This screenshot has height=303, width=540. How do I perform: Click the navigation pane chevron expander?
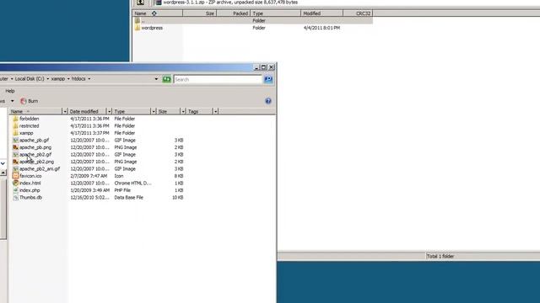(x=3, y=163)
